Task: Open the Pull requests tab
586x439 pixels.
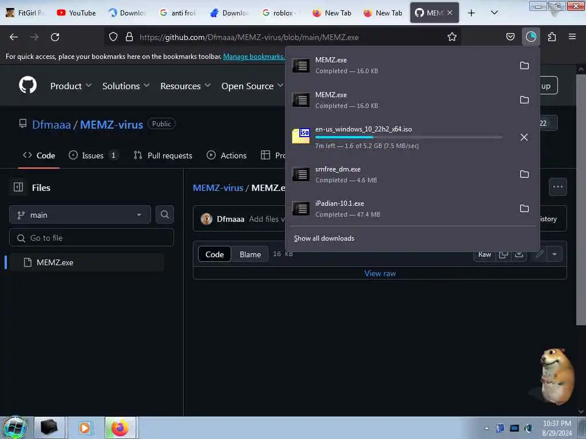Action: click(x=163, y=155)
